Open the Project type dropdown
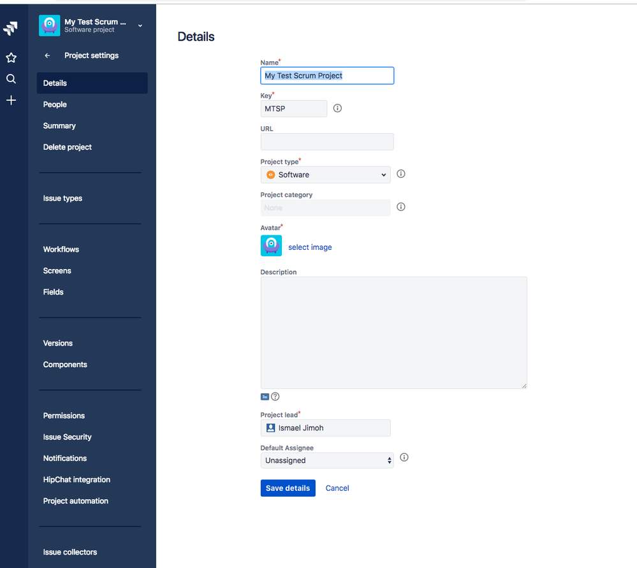The image size is (637, 568). [x=325, y=174]
